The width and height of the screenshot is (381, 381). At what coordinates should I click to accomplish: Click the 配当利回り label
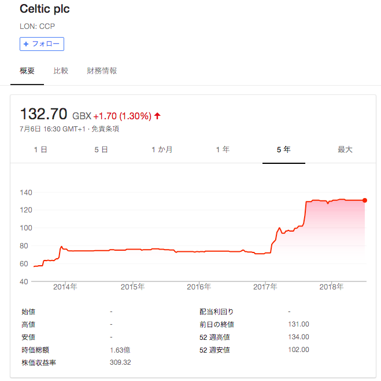pos(216,312)
